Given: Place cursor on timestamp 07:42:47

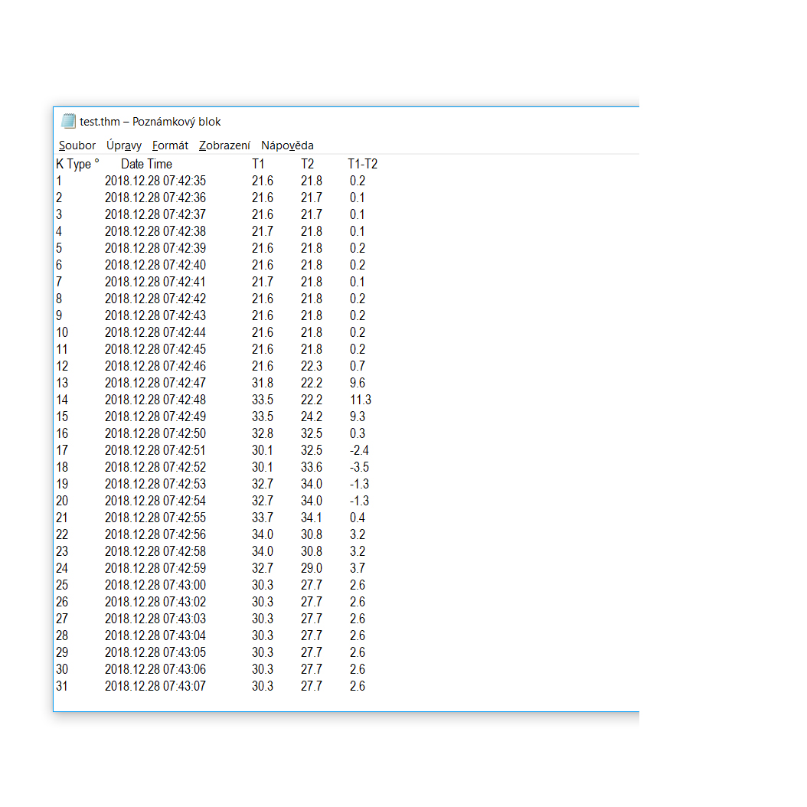Looking at the screenshot, I should pos(185,383).
